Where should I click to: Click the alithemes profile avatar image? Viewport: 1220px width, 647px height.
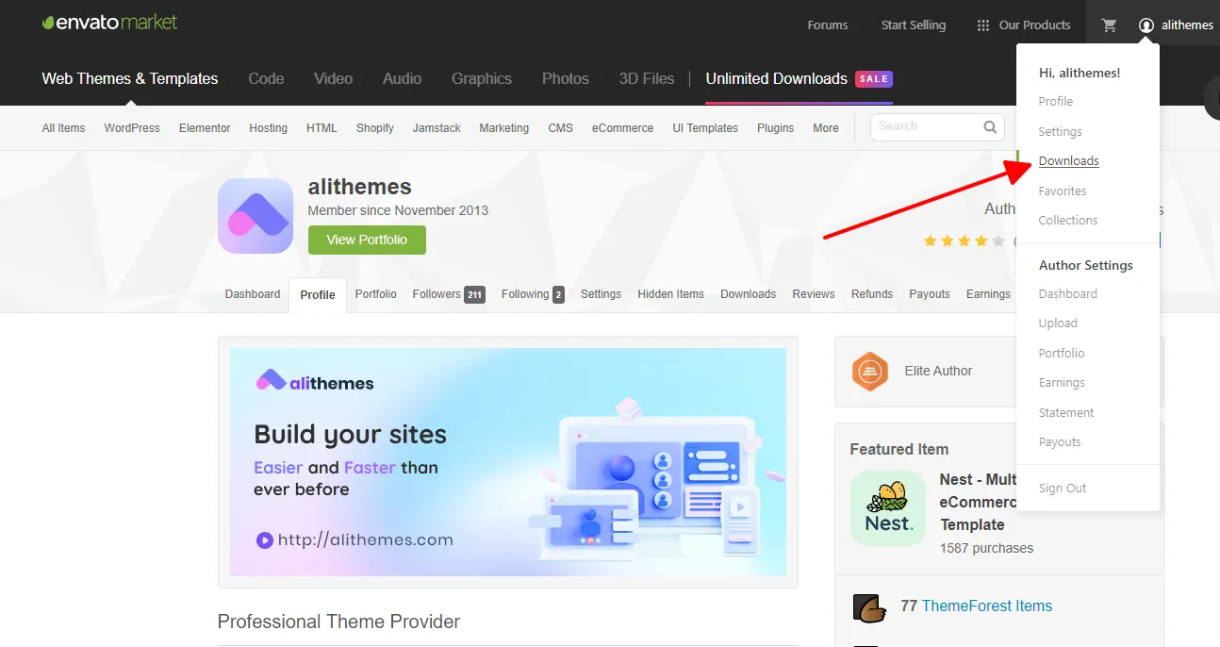256,216
